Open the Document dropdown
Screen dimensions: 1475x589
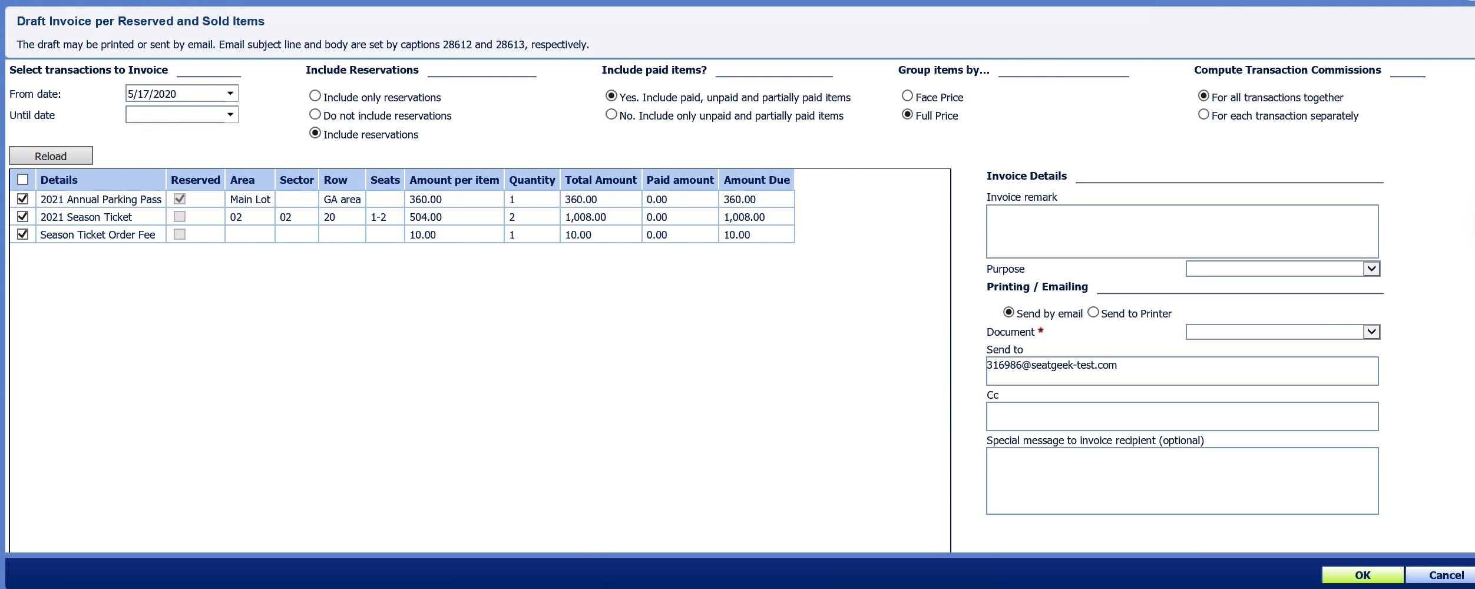coord(1373,331)
